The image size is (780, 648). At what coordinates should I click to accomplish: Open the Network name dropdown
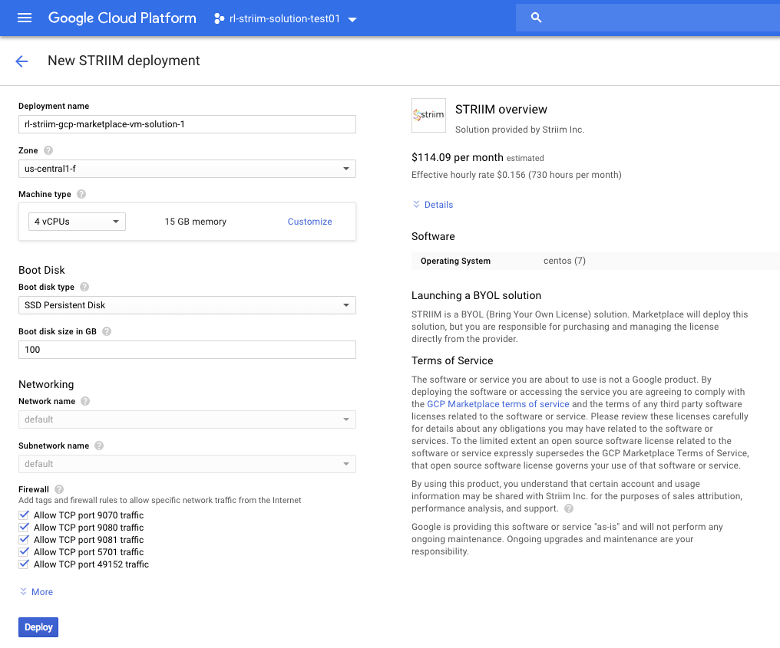coord(187,419)
